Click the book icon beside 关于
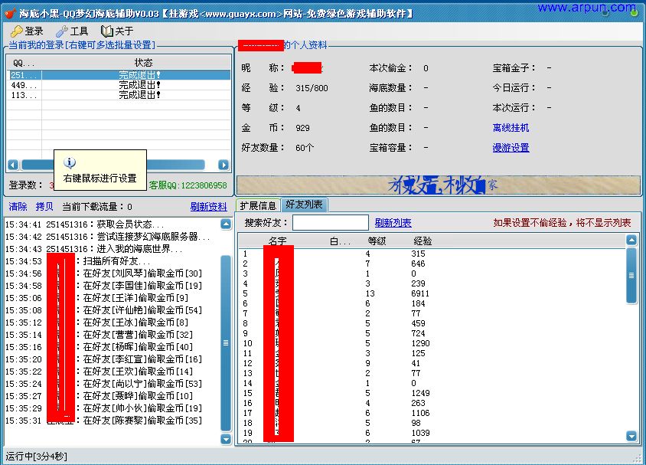Screen dimensions: 646x465 (x=106, y=31)
